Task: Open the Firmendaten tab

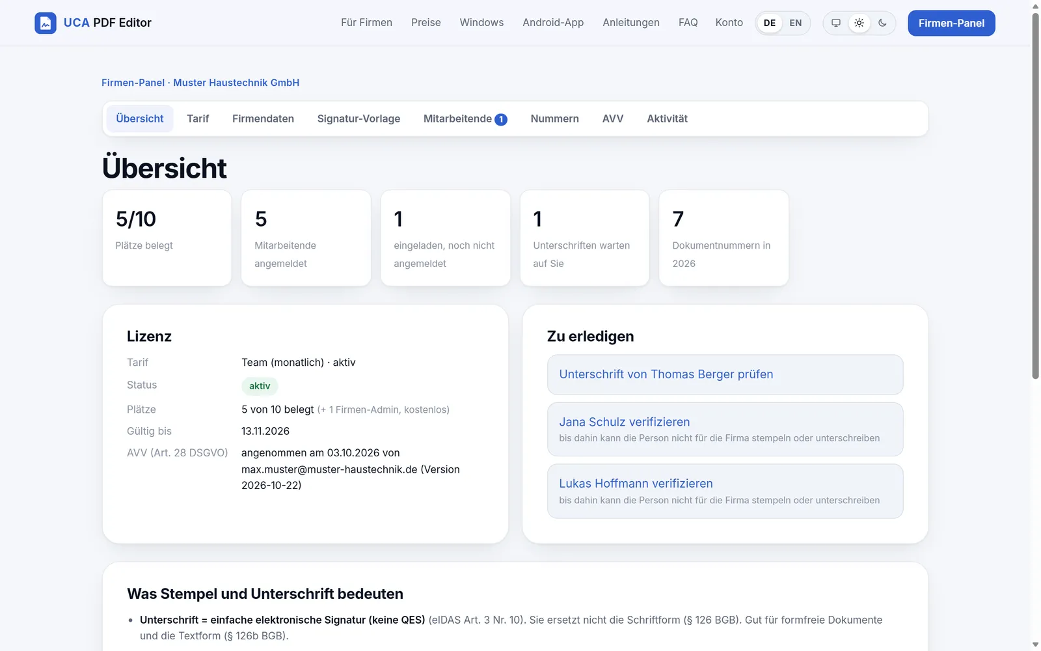Action: pyautogui.click(x=263, y=118)
